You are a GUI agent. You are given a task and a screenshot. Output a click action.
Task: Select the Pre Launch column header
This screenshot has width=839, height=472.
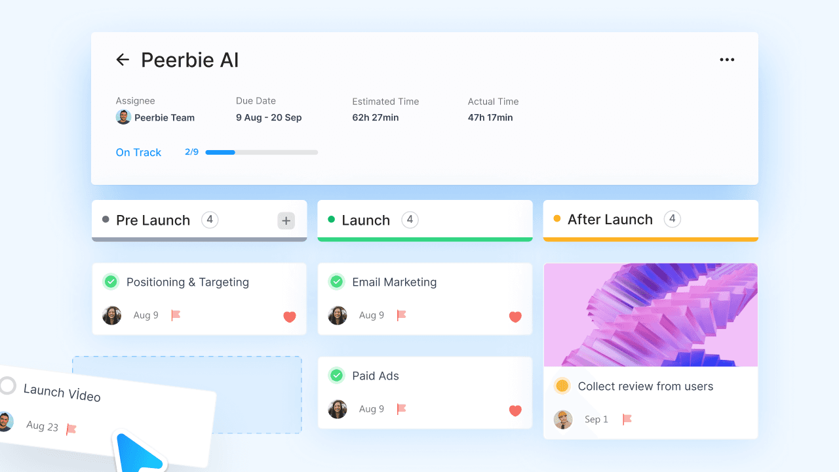[199, 221]
